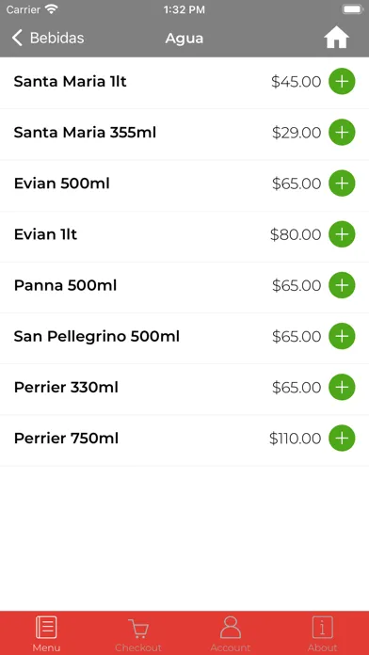The width and height of the screenshot is (369, 655).
Task: Show the About tab
Action: pyautogui.click(x=322, y=633)
